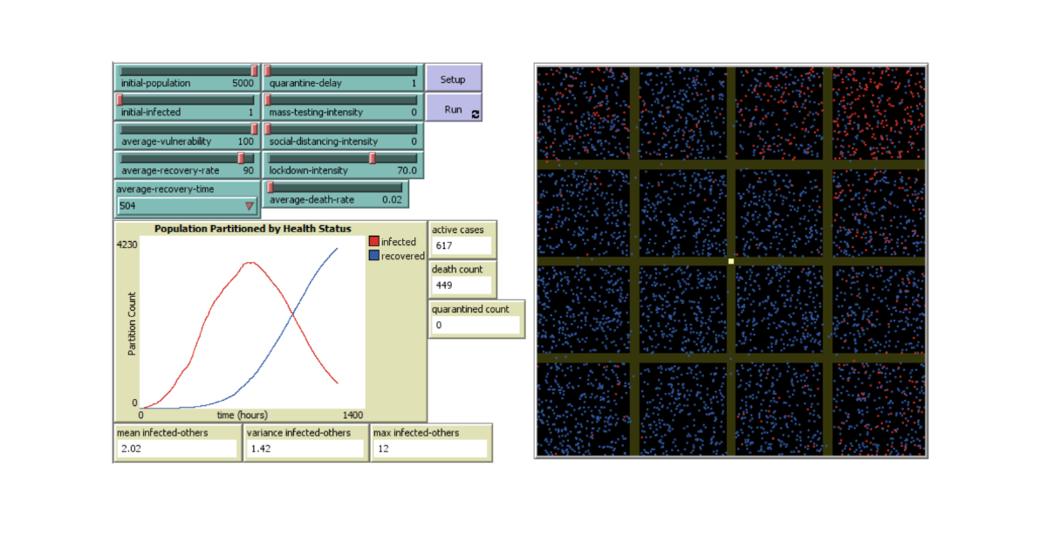Image resolution: width=1047 pixels, height=550 pixels.
Task: Select the initial-infected slider handle
Action: coord(118,100)
